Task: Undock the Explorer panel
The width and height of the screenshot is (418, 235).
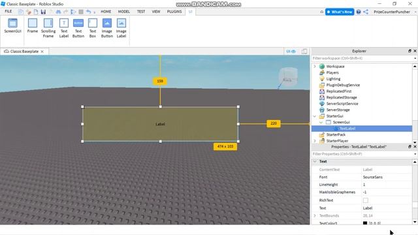Action: tap(410, 51)
